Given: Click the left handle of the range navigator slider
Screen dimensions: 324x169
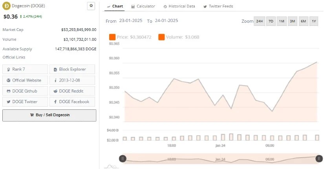Looking at the screenshot, I should (x=123, y=158).
